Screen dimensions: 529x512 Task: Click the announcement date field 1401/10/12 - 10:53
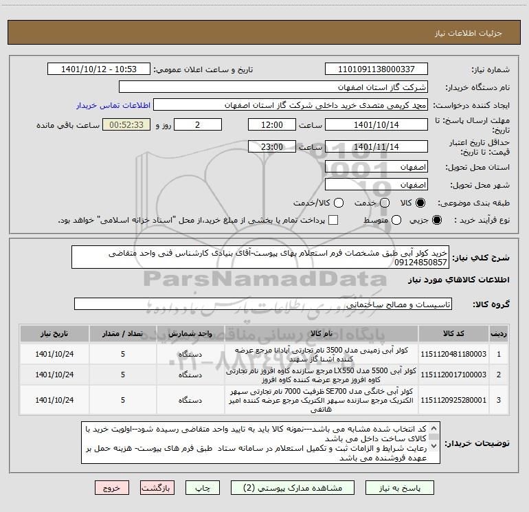(x=99, y=69)
